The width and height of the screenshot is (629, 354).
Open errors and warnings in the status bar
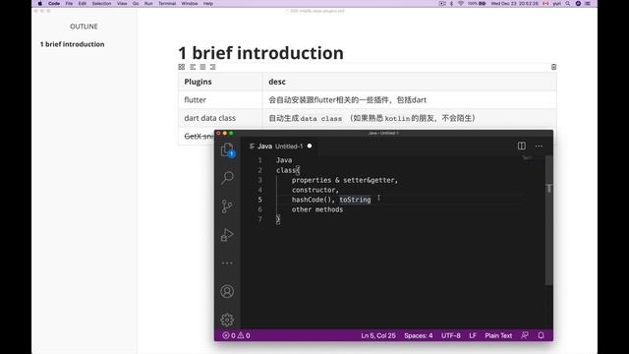(x=236, y=335)
